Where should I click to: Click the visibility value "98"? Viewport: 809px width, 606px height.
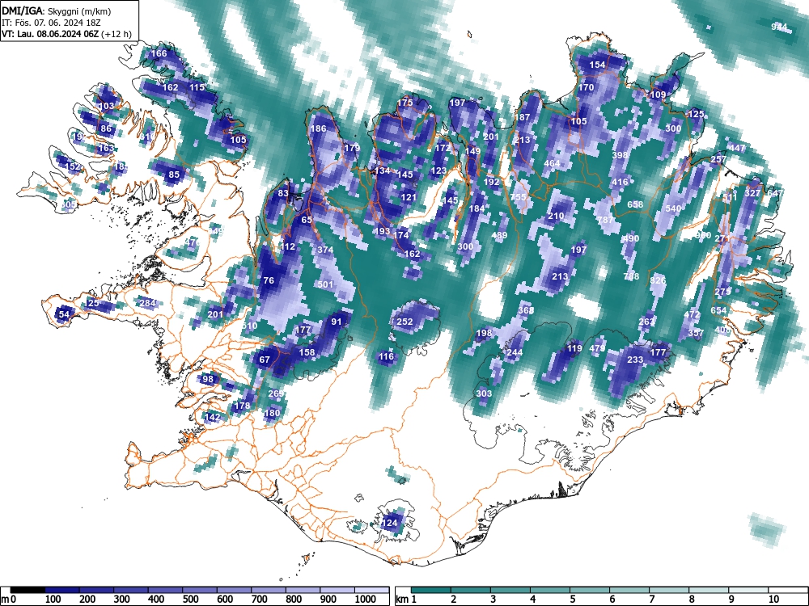click(x=208, y=379)
